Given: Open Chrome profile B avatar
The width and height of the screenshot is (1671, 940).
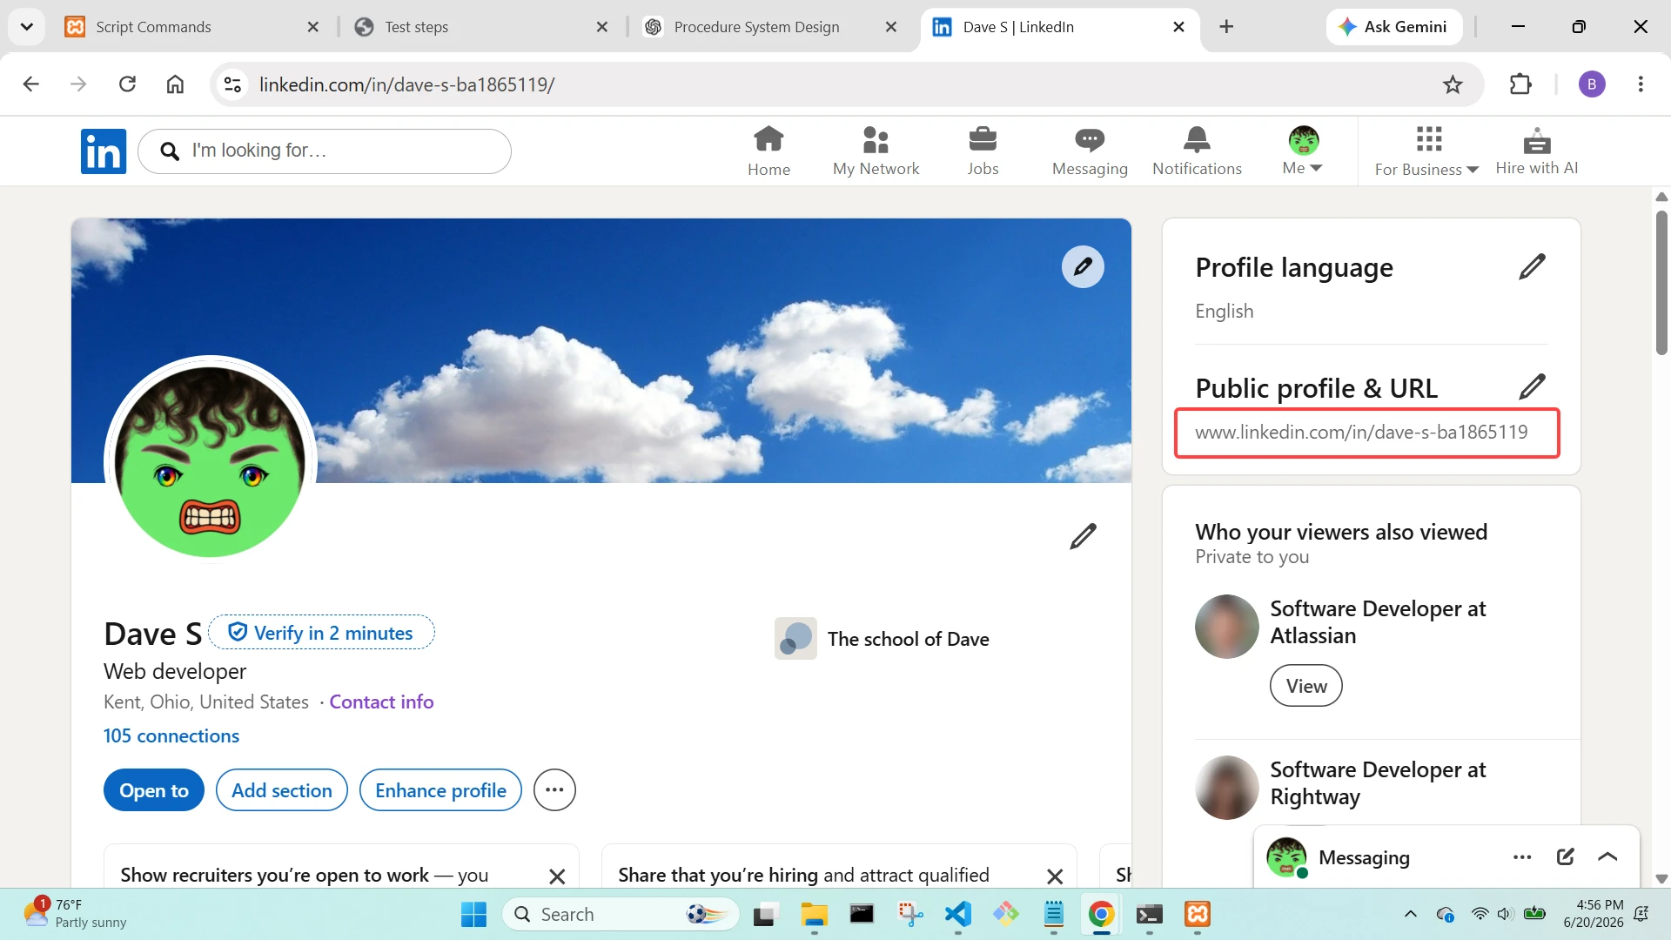Looking at the screenshot, I should click(x=1592, y=84).
